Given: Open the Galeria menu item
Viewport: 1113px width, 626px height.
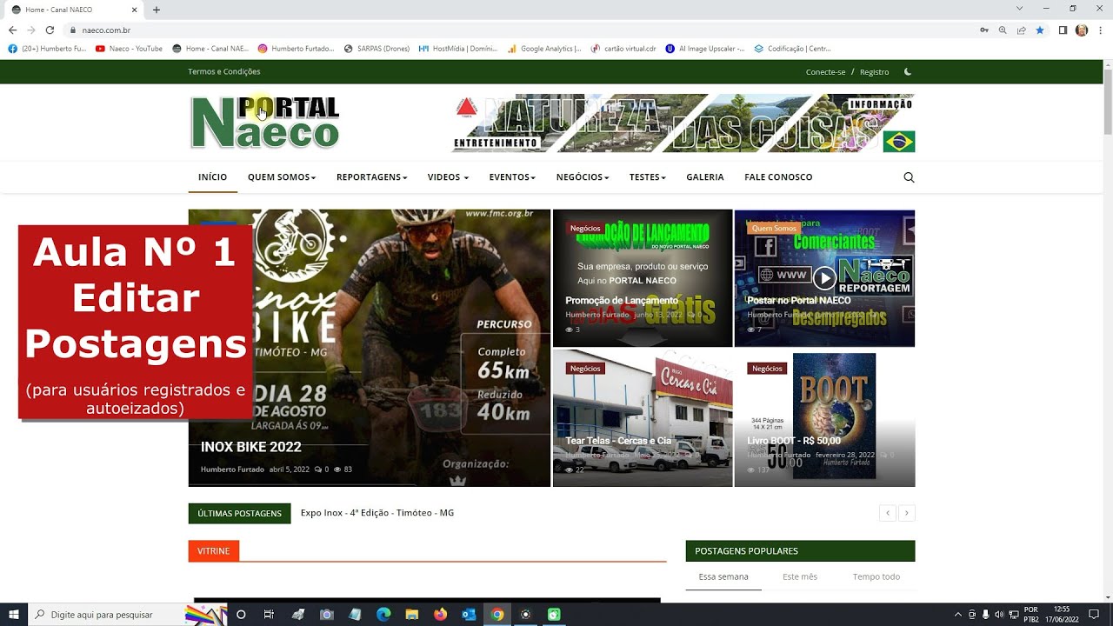Looking at the screenshot, I should pos(705,177).
